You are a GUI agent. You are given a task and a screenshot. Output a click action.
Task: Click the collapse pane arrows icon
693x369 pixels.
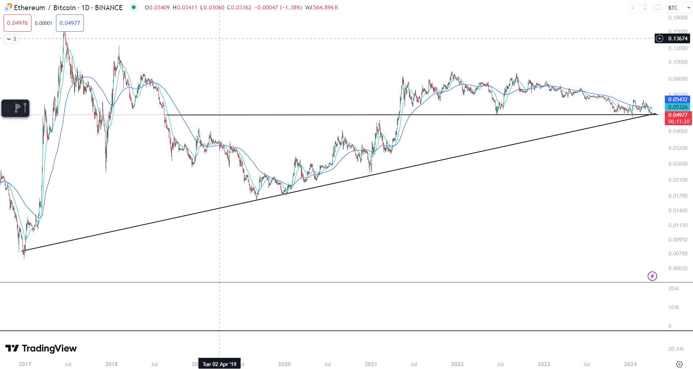pos(645,7)
